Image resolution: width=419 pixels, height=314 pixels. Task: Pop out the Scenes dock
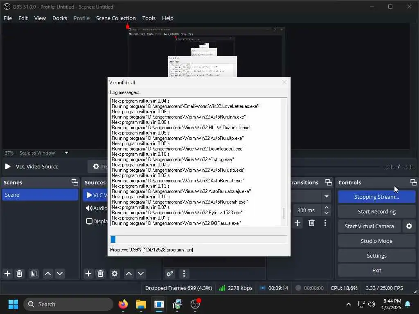pos(75,182)
